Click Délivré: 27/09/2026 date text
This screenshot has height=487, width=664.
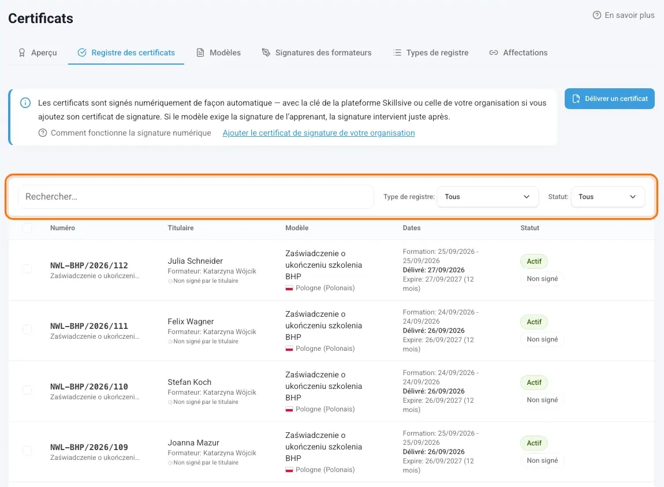click(434, 270)
